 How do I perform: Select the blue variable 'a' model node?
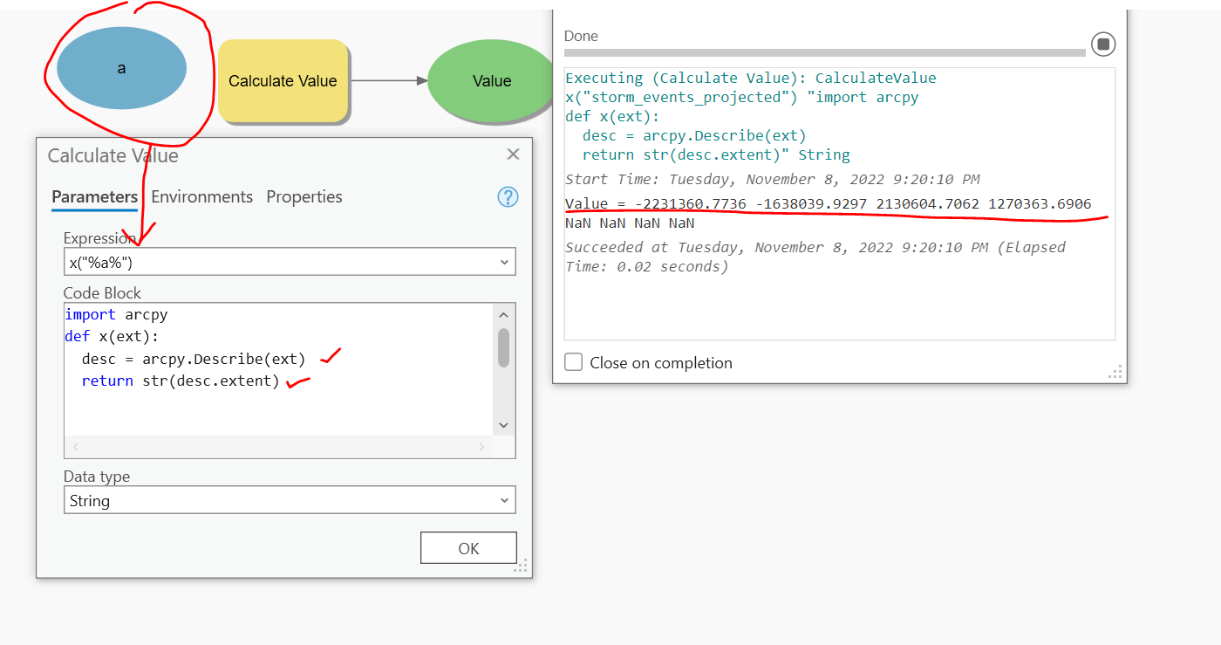pyautogui.click(x=121, y=67)
